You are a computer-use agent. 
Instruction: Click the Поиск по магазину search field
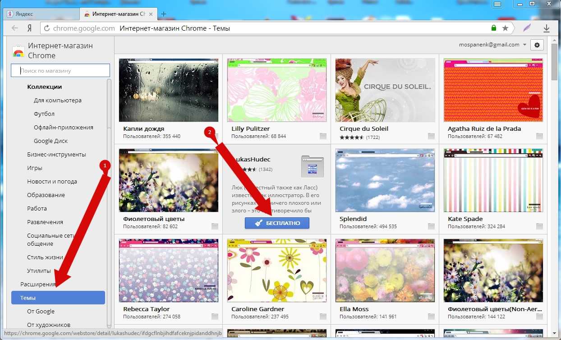click(60, 70)
